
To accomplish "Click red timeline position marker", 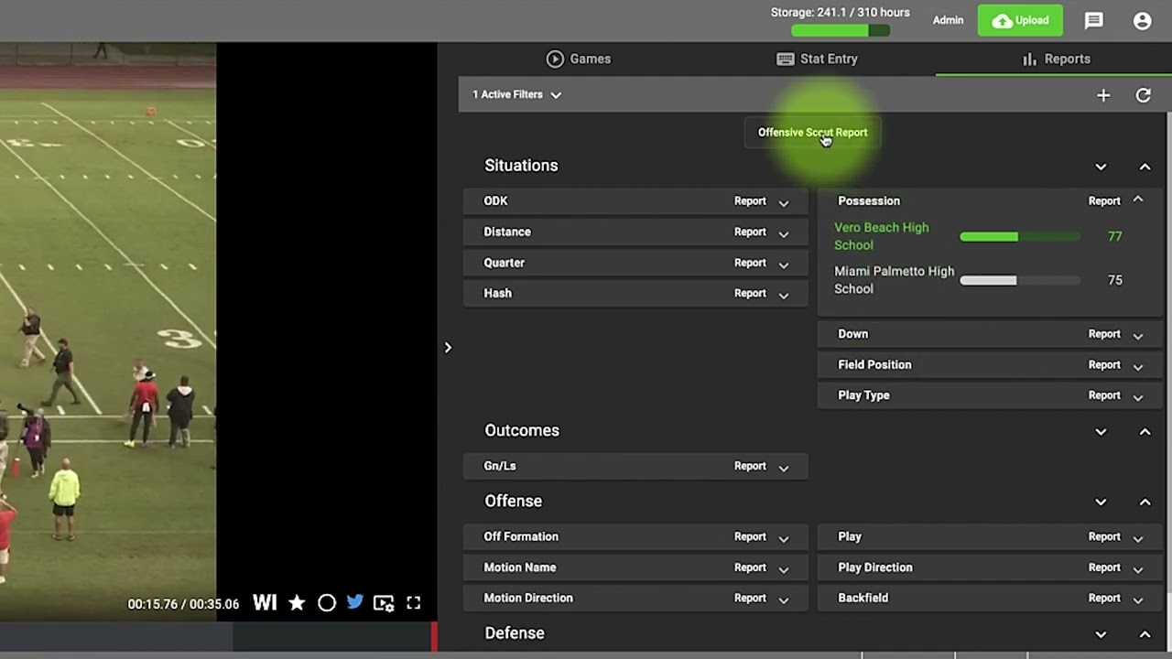I will 434,637.
